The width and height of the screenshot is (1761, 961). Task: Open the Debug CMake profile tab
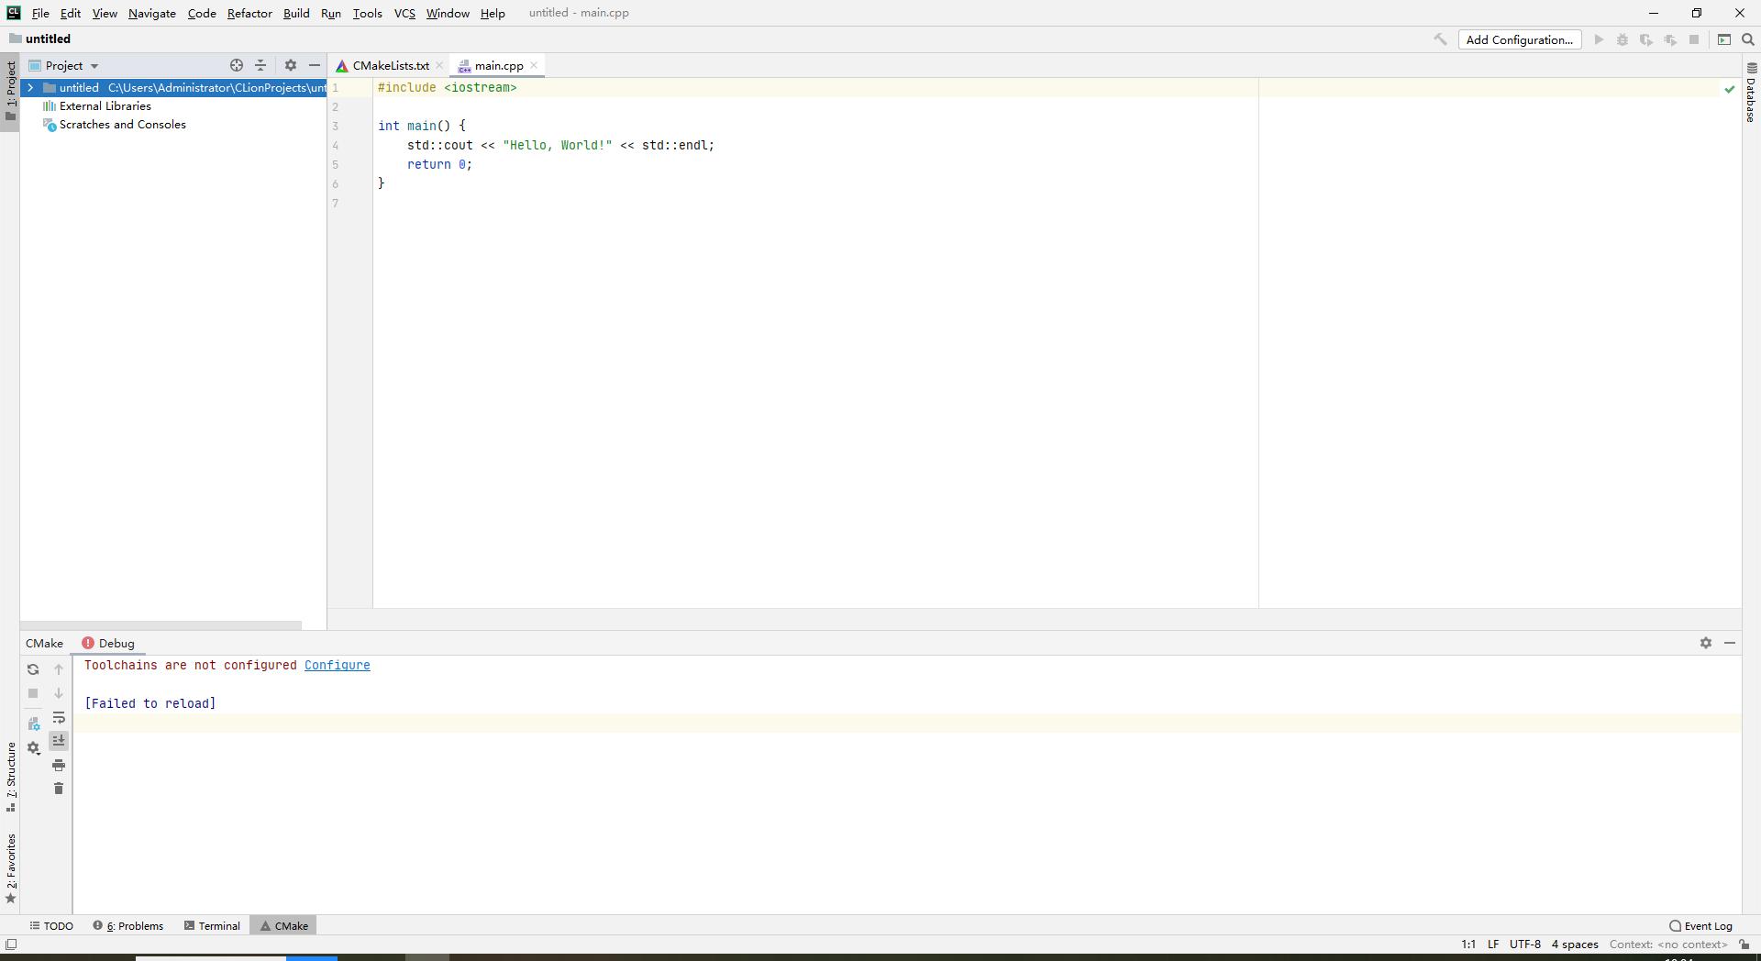tap(108, 643)
